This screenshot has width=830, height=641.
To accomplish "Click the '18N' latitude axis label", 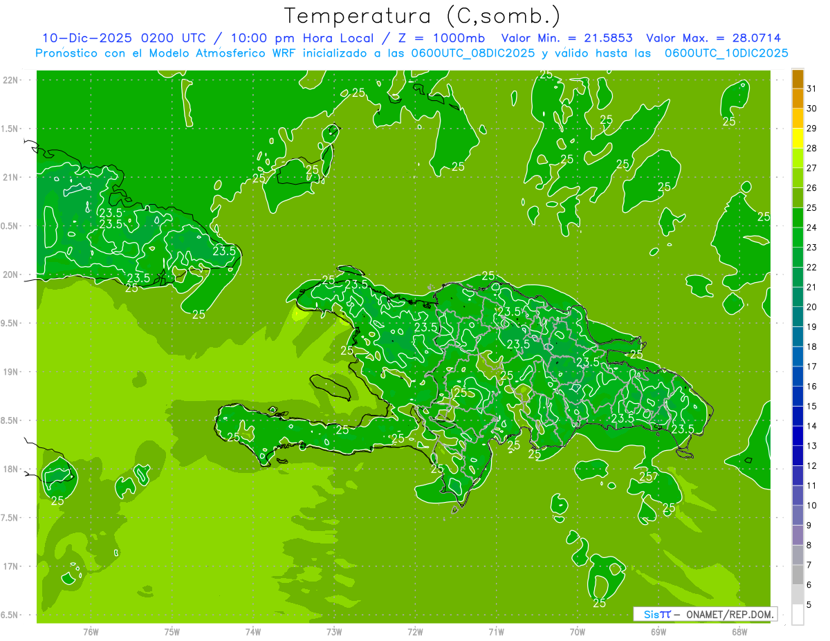I will [12, 469].
